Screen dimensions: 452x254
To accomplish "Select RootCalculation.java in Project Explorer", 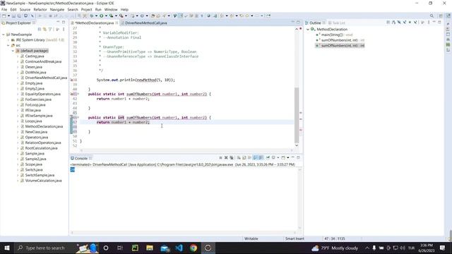I will click(41, 148).
